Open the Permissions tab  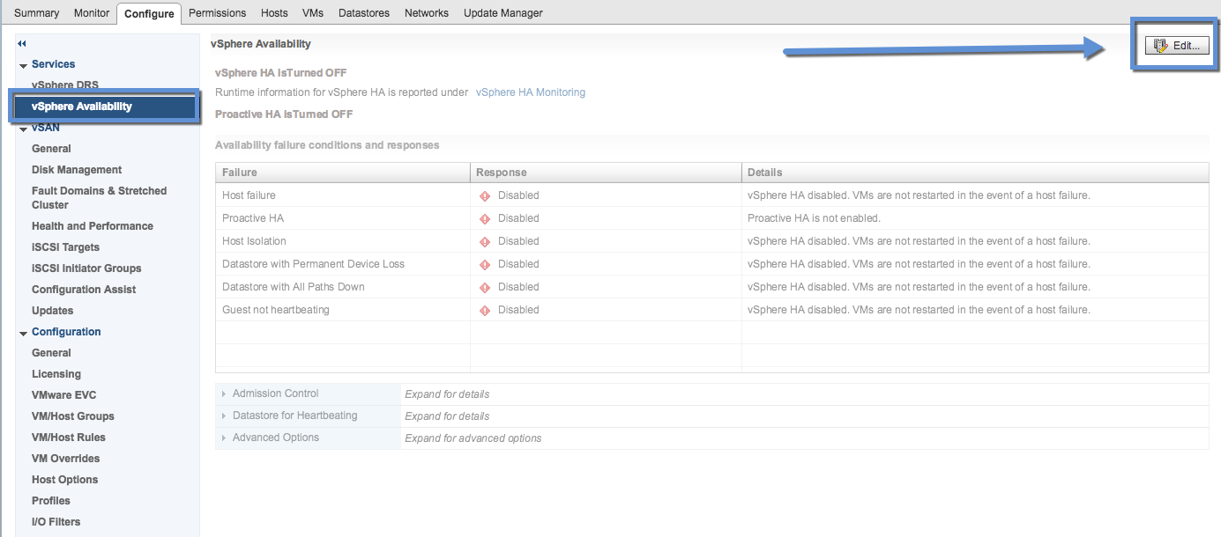[218, 13]
